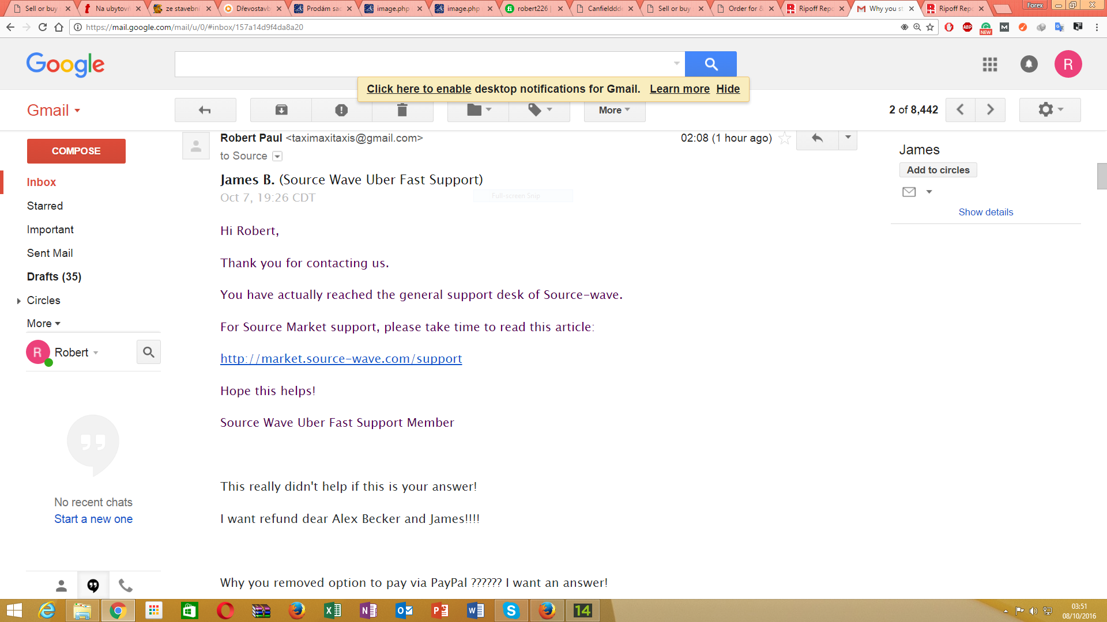Open Chrome's three-dot menu
Viewport: 1107px width, 622px height.
click(1097, 27)
